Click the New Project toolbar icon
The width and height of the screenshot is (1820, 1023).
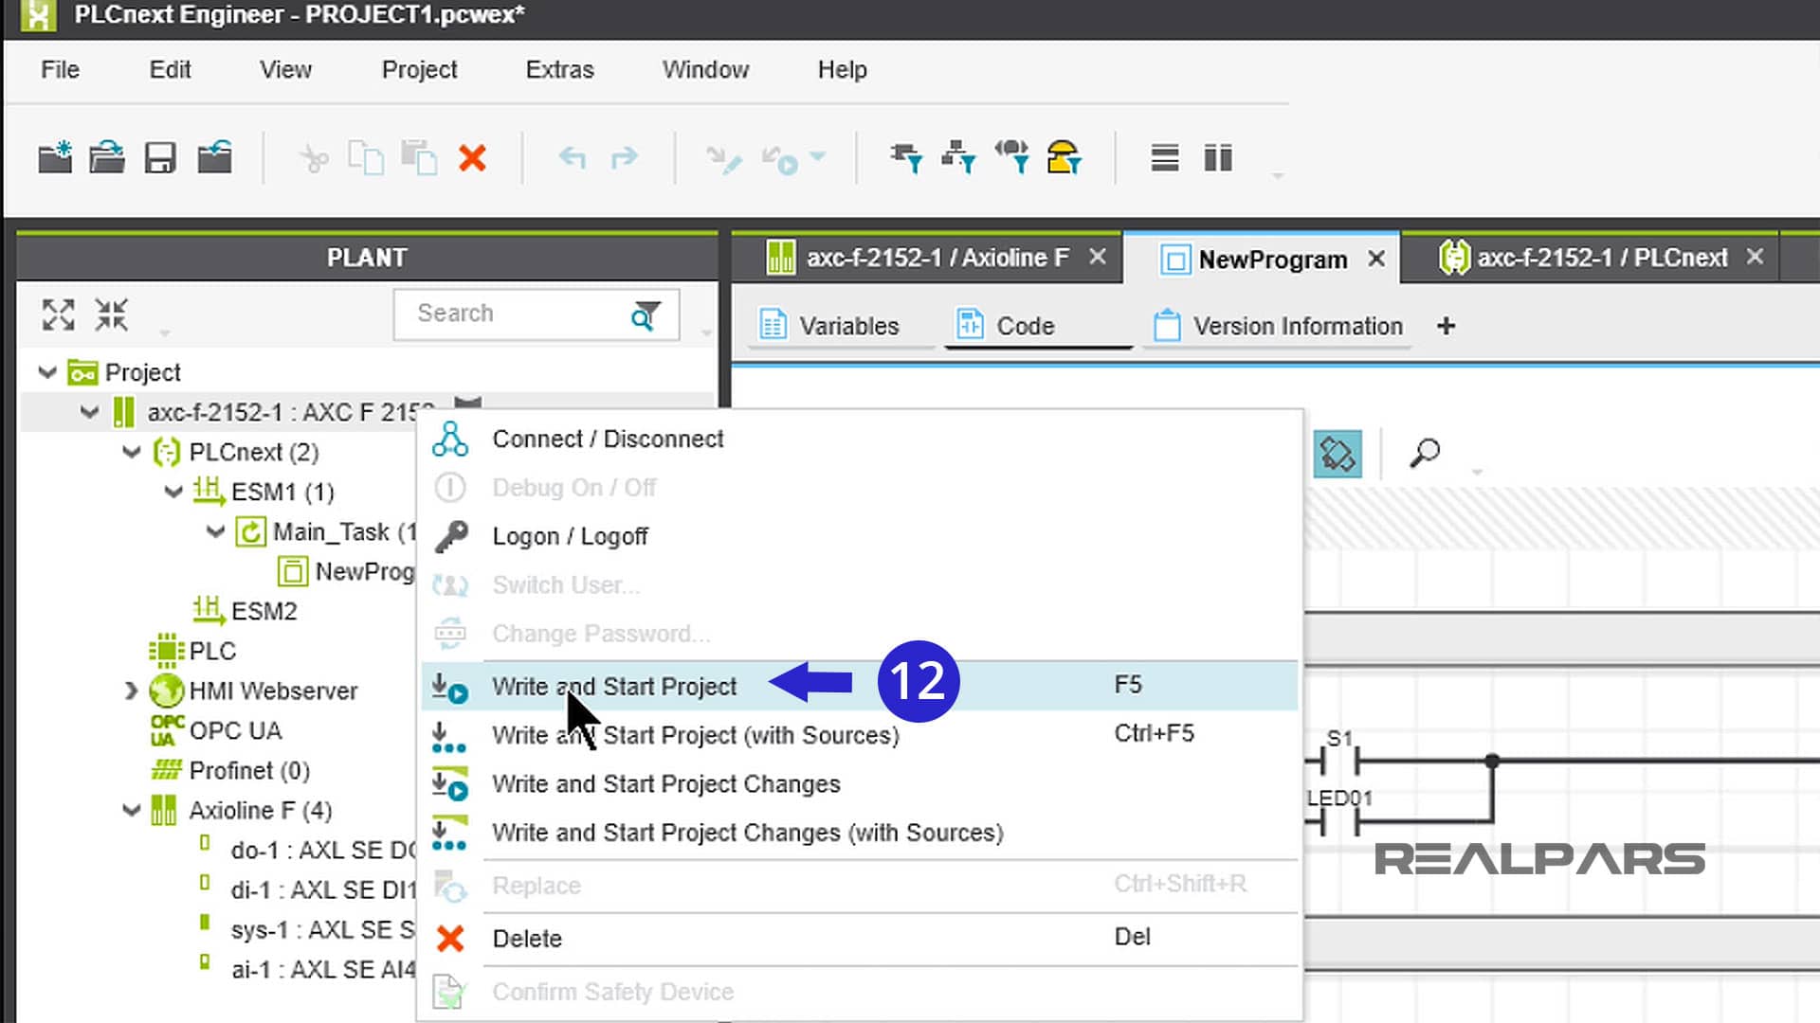(x=55, y=157)
